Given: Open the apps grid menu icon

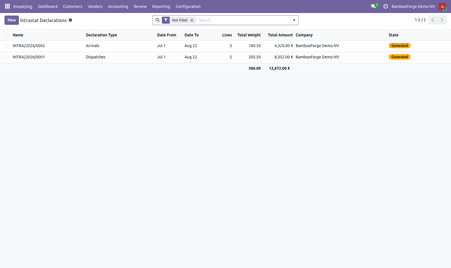Looking at the screenshot, I should click(7, 6).
